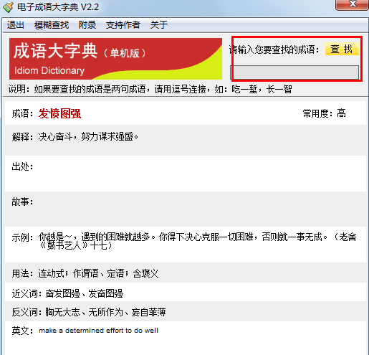This screenshot has width=369, height=355.
Task: Click the English translation text
Action: 98,331
